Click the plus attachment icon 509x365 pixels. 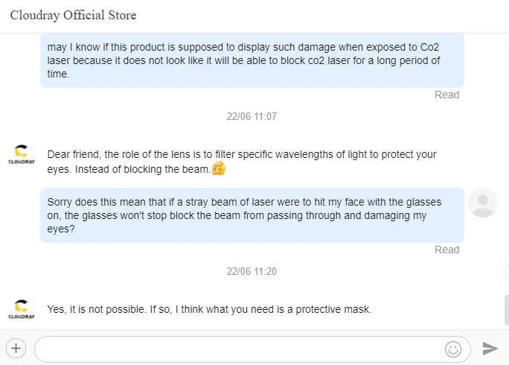16,347
